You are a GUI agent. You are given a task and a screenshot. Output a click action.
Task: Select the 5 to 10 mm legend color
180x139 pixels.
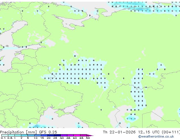(31, 135)
